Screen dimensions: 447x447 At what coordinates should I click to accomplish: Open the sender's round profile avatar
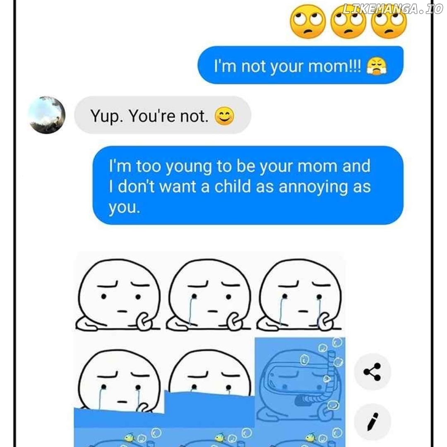pyautogui.click(x=47, y=115)
